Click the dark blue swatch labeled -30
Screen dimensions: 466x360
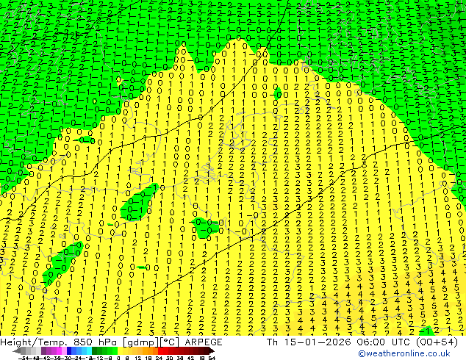[x=69, y=350]
